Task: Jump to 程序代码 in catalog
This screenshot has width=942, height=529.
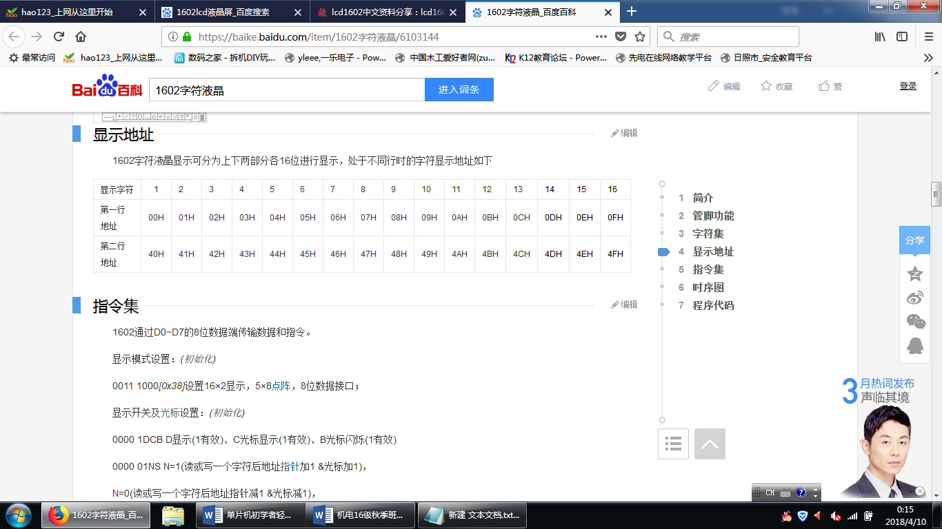Action: pyautogui.click(x=713, y=305)
